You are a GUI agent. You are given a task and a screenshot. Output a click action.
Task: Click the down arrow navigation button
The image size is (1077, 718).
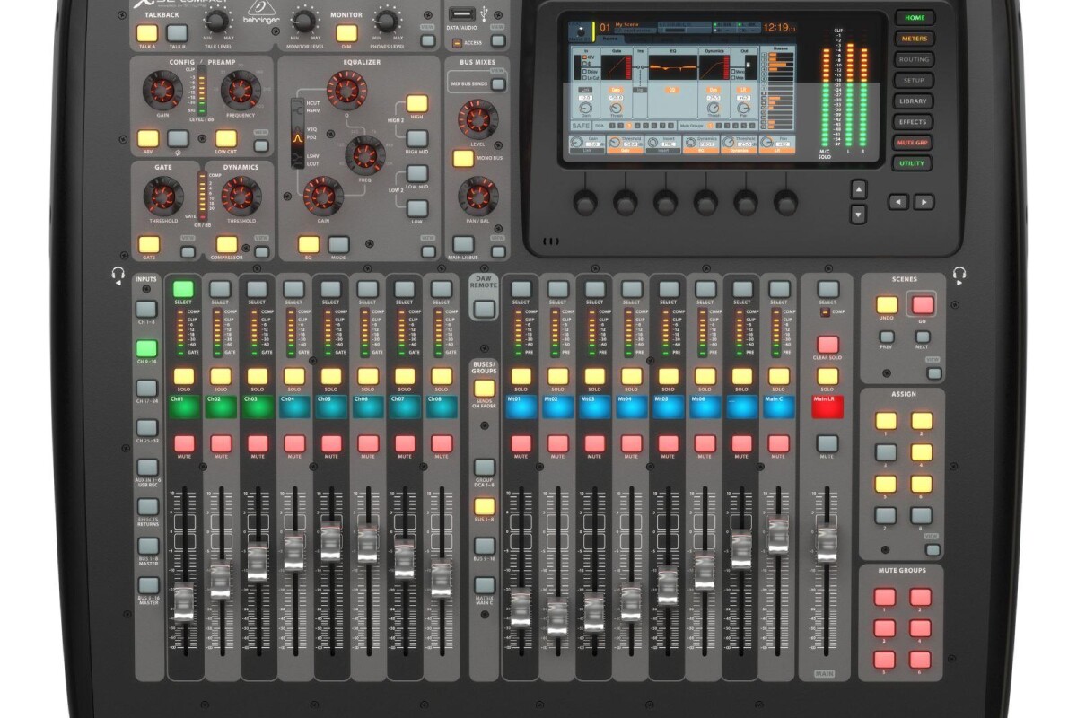pos(858,214)
